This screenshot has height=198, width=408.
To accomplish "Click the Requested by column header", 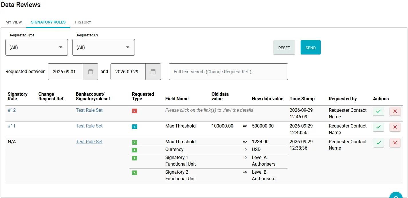I will [x=343, y=99].
